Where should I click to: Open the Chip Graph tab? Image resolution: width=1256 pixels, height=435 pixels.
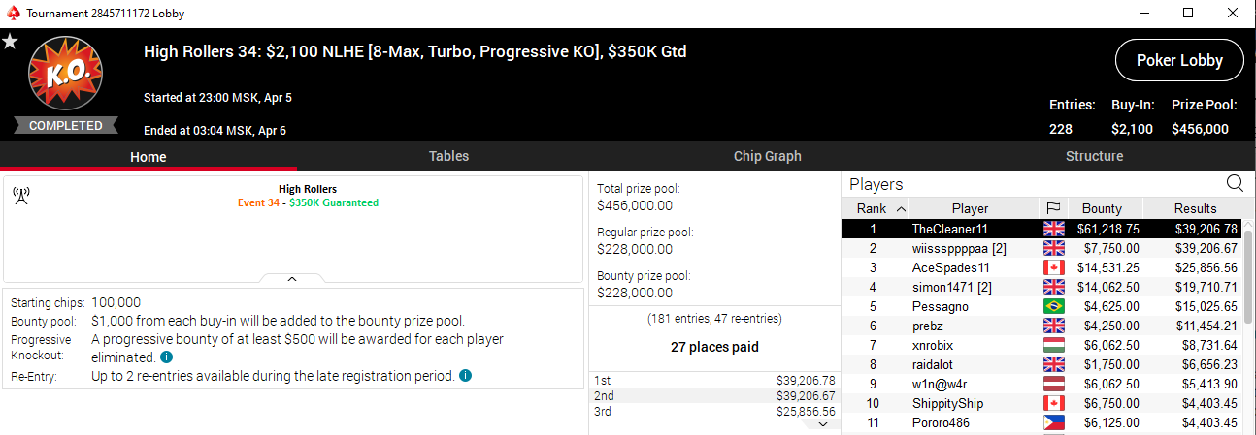(767, 156)
